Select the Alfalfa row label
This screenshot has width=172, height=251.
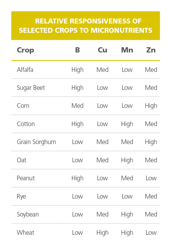tap(25, 70)
